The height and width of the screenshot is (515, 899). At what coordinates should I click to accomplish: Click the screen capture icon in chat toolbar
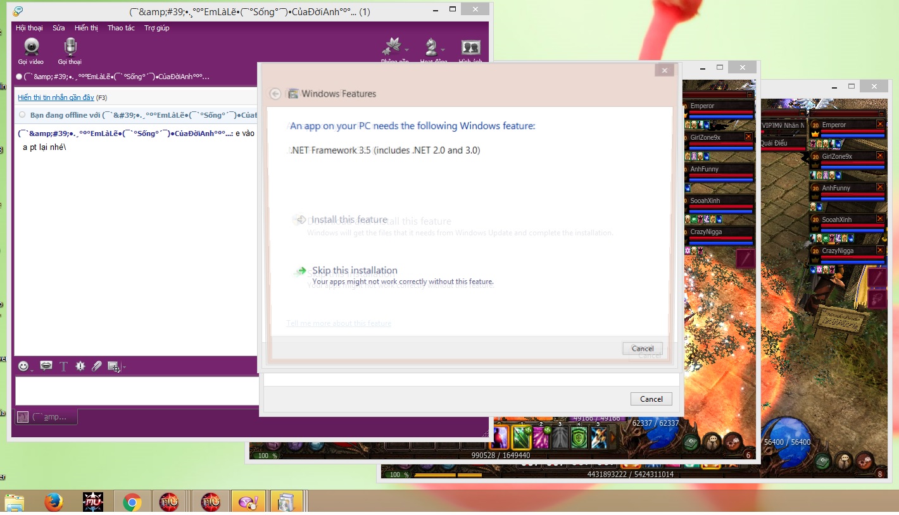click(113, 366)
